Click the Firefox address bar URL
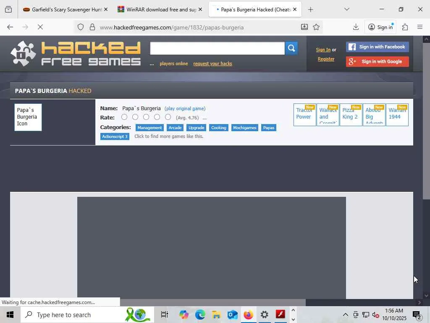430x323 pixels. click(x=172, y=27)
